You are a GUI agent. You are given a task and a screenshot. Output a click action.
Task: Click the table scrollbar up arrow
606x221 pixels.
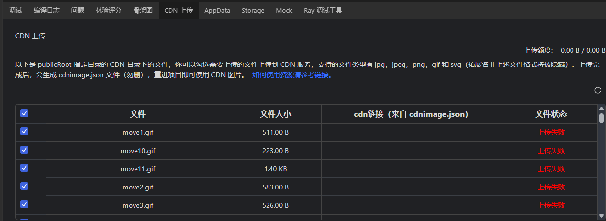[601, 108]
